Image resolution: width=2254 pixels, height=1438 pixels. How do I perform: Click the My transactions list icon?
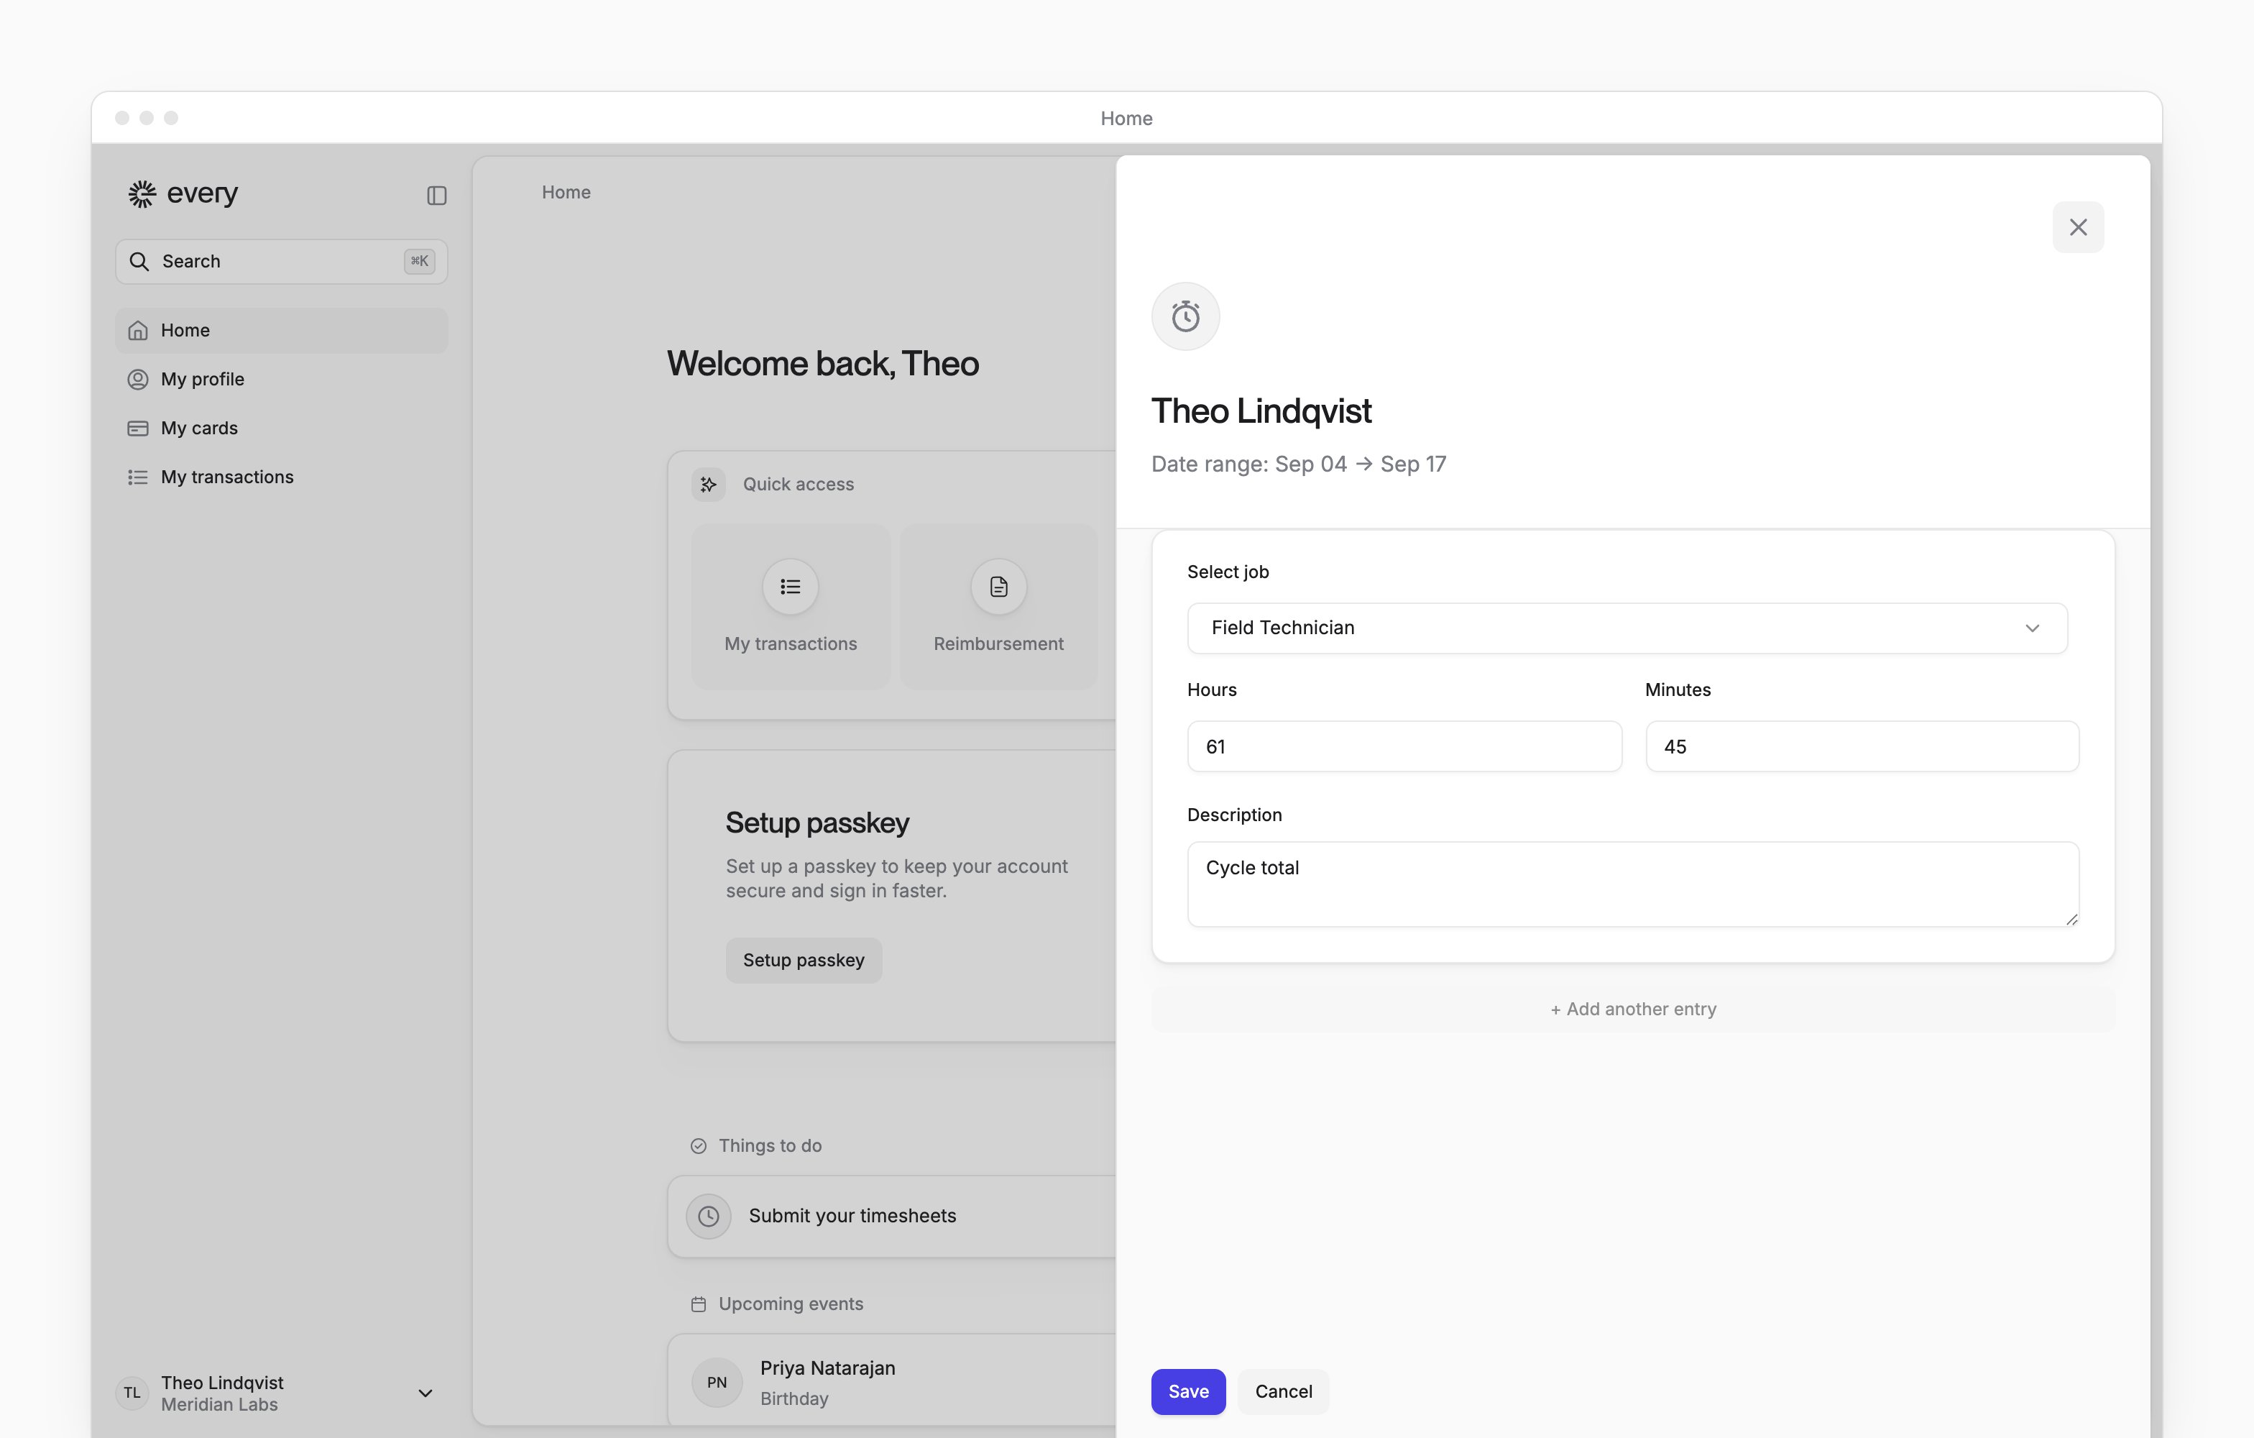pos(137,477)
